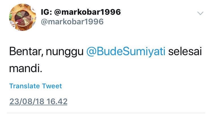Tap the display name IG: @markobar1996
Image resolution: width=212 pixels, height=114 pixels.
[x=81, y=12]
